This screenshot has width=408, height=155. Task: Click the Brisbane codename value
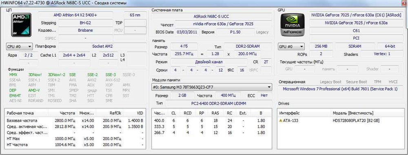tap(85, 31)
